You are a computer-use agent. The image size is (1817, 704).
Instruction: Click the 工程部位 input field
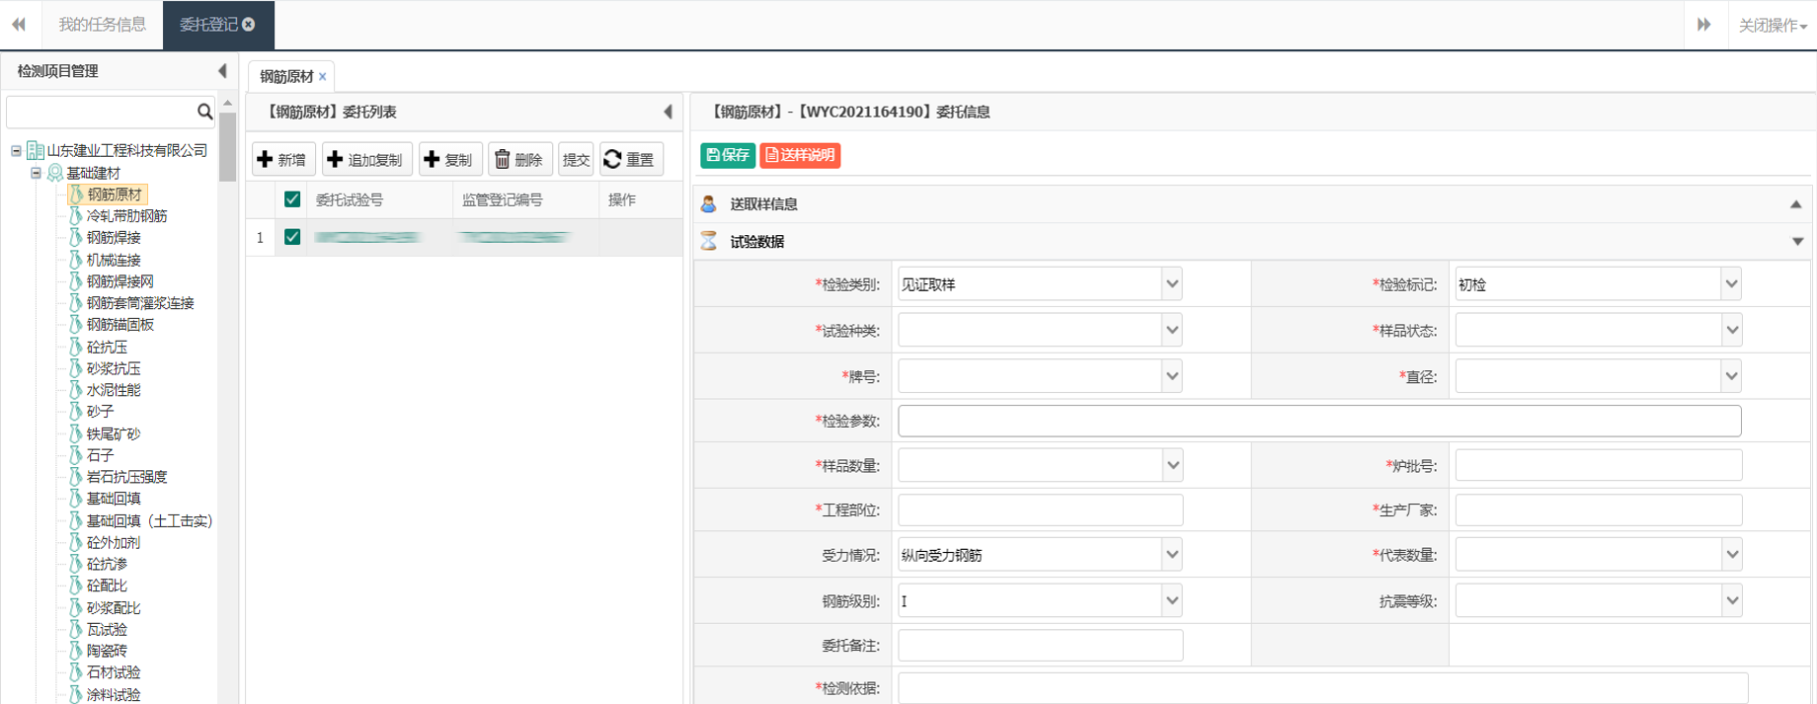coord(1040,509)
